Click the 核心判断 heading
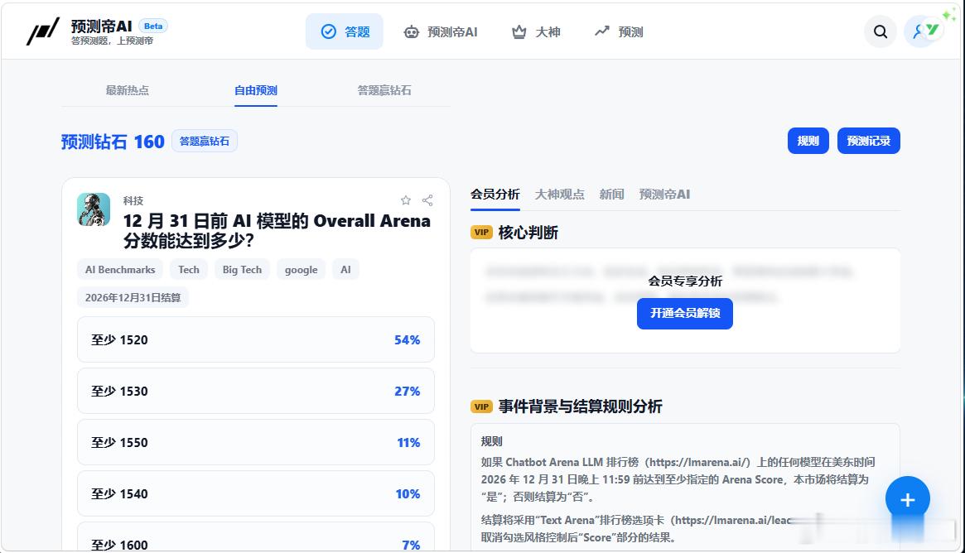Screen dimensions: 965x553 coord(528,233)
